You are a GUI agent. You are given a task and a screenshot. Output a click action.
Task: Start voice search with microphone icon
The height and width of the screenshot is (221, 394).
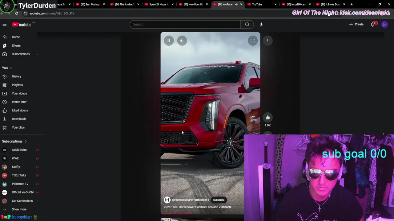point(261,24)
